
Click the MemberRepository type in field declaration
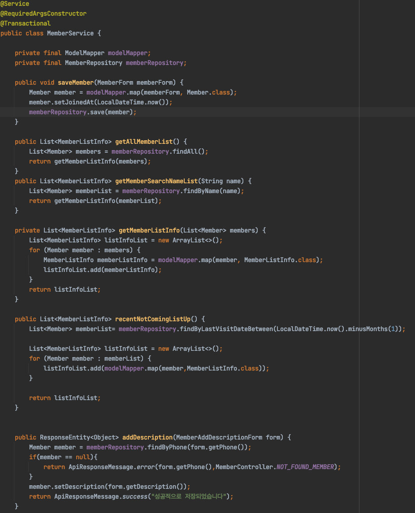[94, 63]
